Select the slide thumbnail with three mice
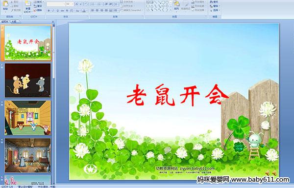Image resolution: width=294 pixels, height=188 pixels. 28,81
